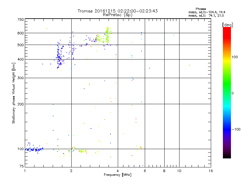248x186 pixels.
Task: Click the x-axis '4' tick label
Action: pyautogui.click(x=118, y=171)
